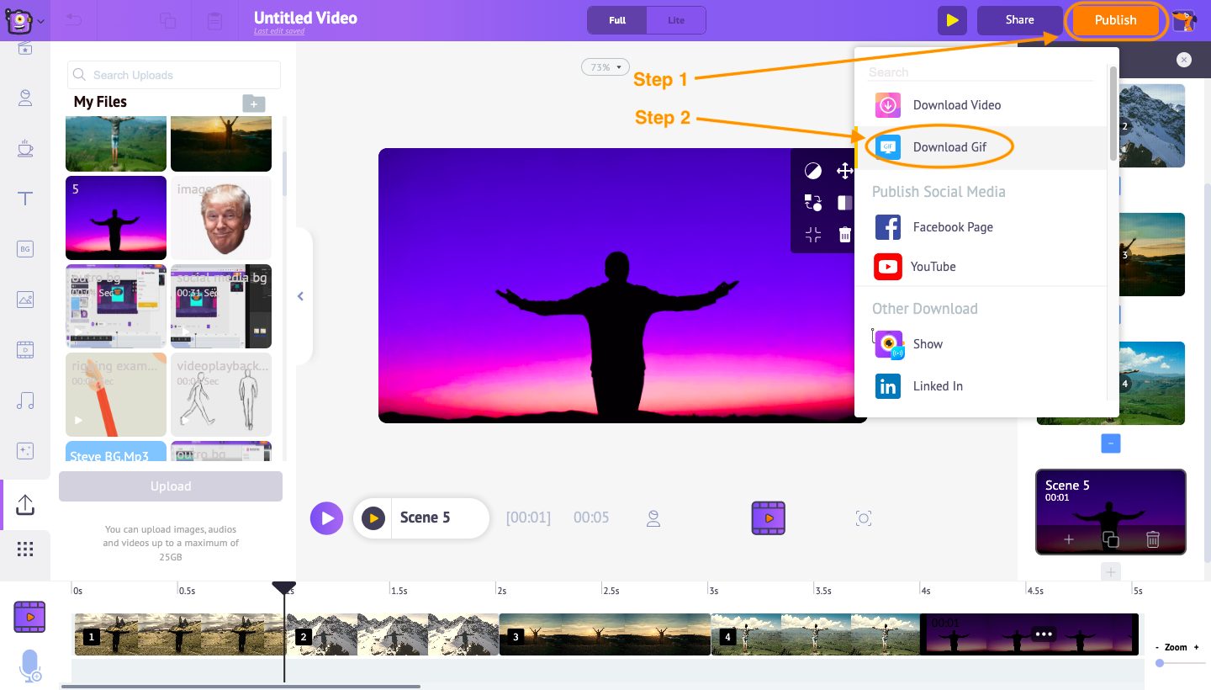
Task: Click the character library sidebar icon
Action: pyautogui.click(x=25, y=98)
